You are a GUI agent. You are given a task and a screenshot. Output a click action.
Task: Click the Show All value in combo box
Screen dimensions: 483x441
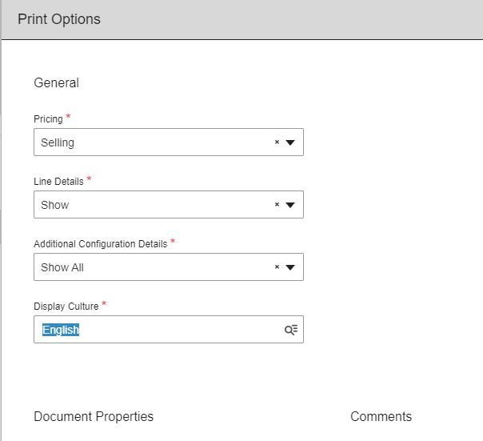coord(62,267)
